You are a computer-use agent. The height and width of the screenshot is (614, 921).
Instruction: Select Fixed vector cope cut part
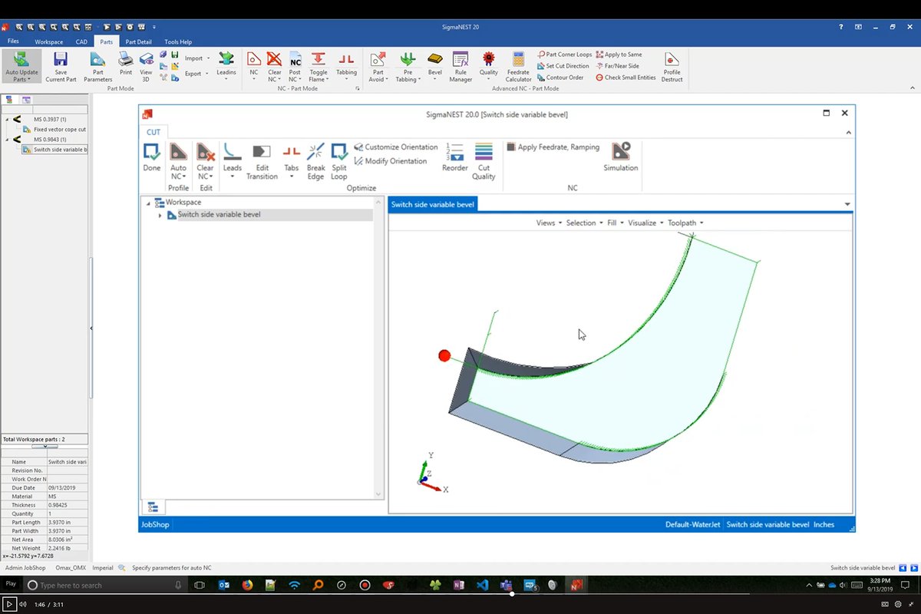(60, 130)
